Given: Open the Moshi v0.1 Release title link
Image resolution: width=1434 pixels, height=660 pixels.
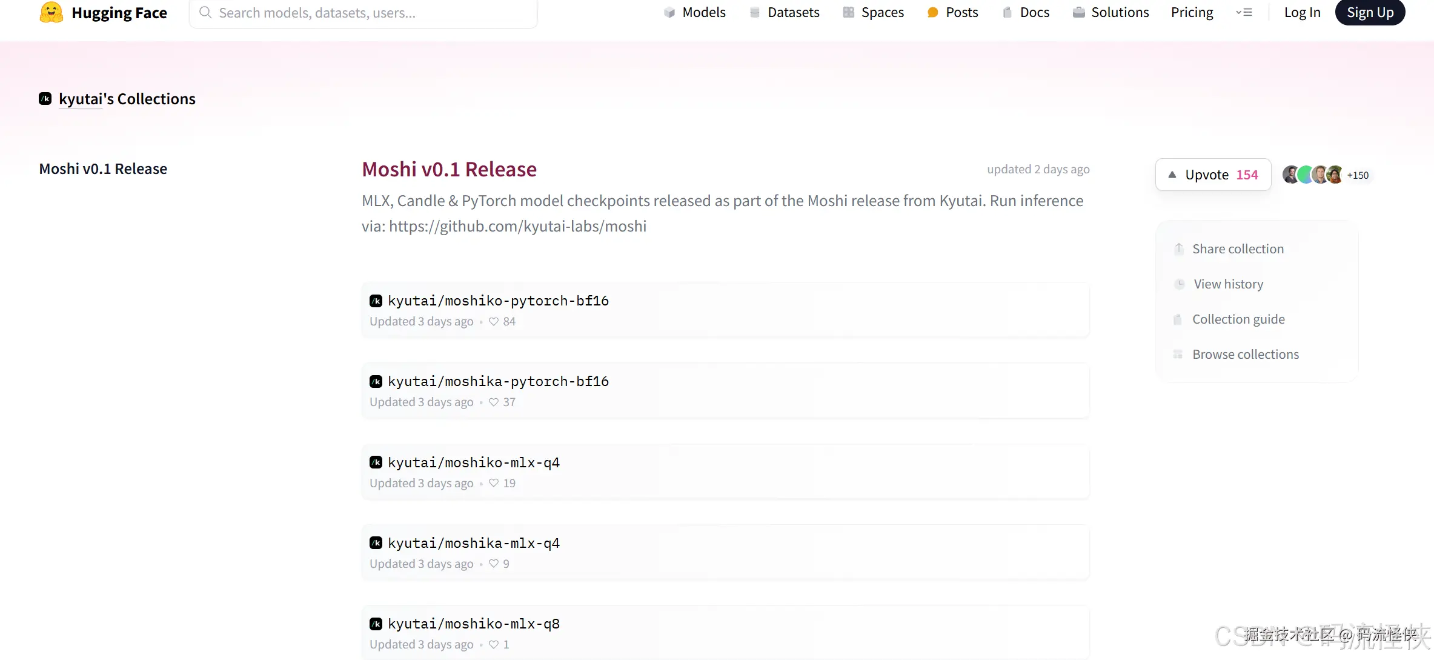Looking at the screenshot, I should point(449,169).
